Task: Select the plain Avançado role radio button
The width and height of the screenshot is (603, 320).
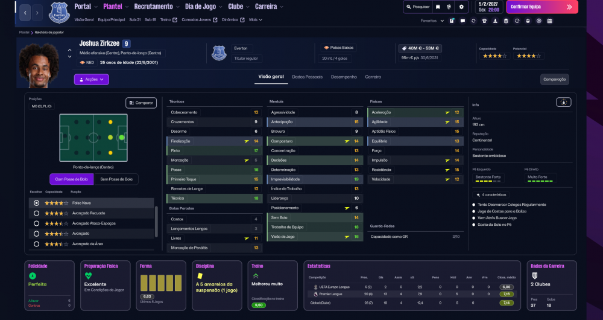Action: click(x=37, y=234)
